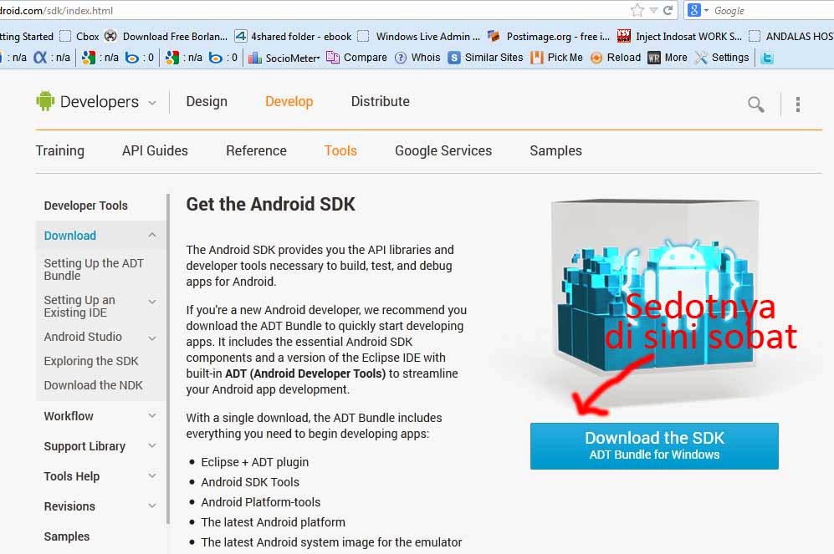Open the Support Library sidebar section
Image resolution: width=834 pixels, height=554 pixels.
point(84,446)
